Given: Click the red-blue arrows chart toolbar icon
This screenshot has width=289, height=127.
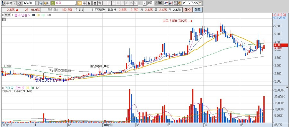Looking at the screenshot, I should point(166,3).
